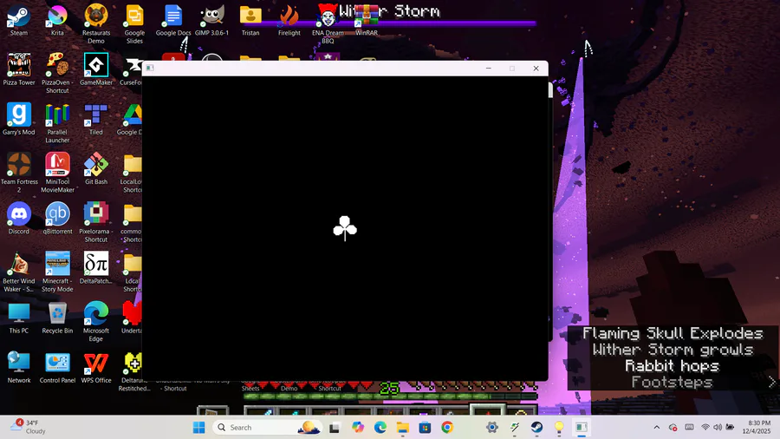Select the Minecraft Story Mode icon

coord(57,272)
